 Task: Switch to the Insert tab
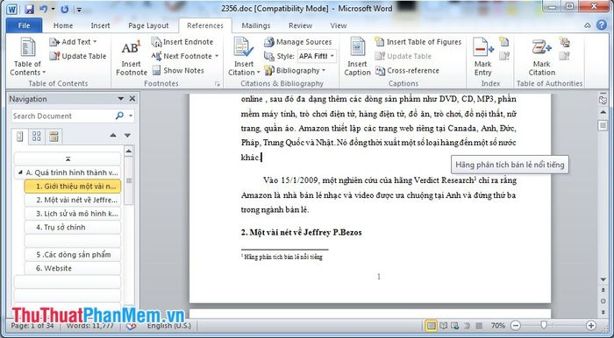pos(100,25)
